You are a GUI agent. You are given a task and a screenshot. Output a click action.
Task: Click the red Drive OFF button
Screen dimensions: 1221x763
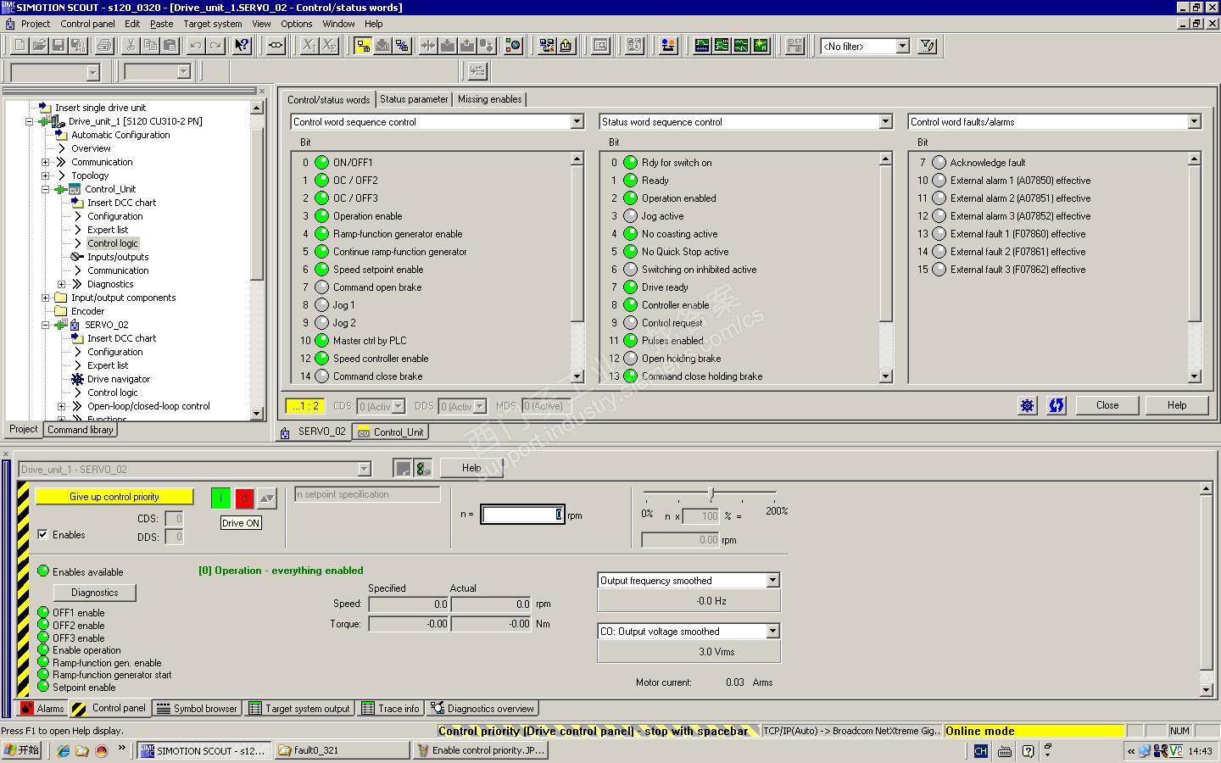(x=244, y=498)
